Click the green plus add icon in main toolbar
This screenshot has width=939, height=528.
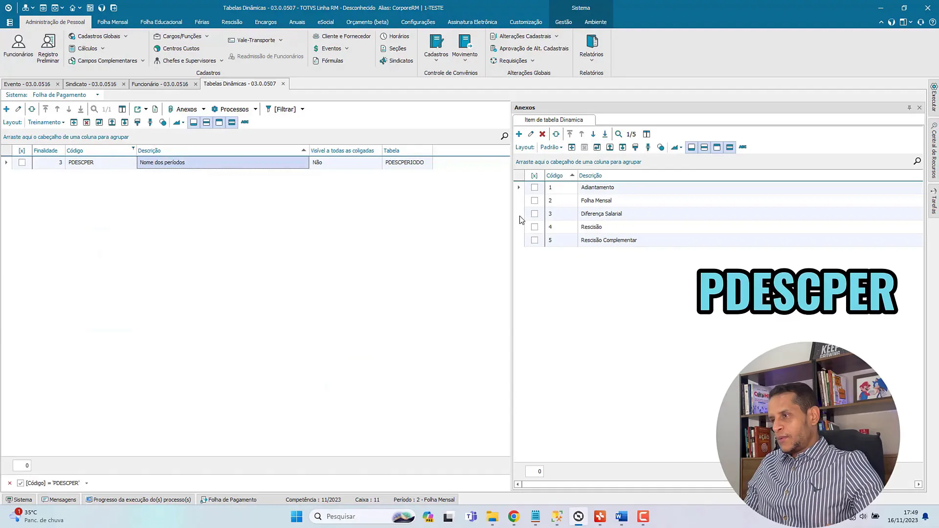coord(6,109)
